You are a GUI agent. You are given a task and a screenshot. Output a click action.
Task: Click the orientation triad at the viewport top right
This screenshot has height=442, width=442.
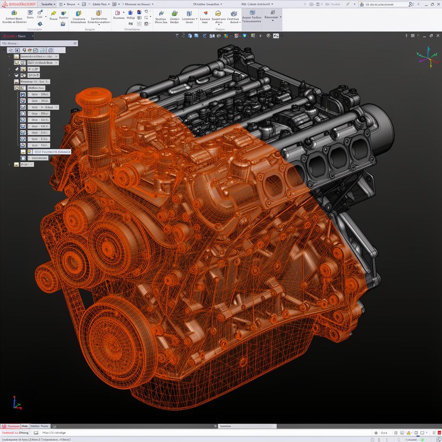point(428,57)
